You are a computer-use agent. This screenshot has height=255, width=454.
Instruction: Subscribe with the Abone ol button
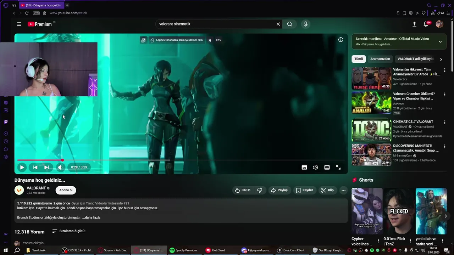point(66,190)
